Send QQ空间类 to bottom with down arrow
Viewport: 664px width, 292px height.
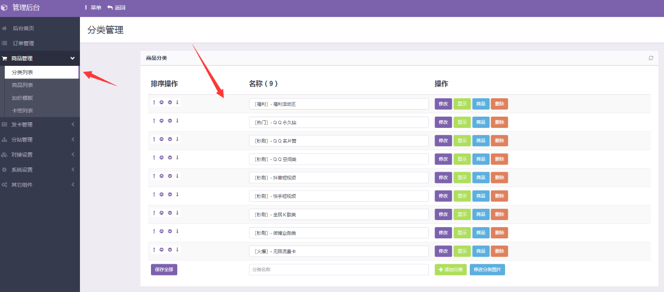(x=177, y=158)
